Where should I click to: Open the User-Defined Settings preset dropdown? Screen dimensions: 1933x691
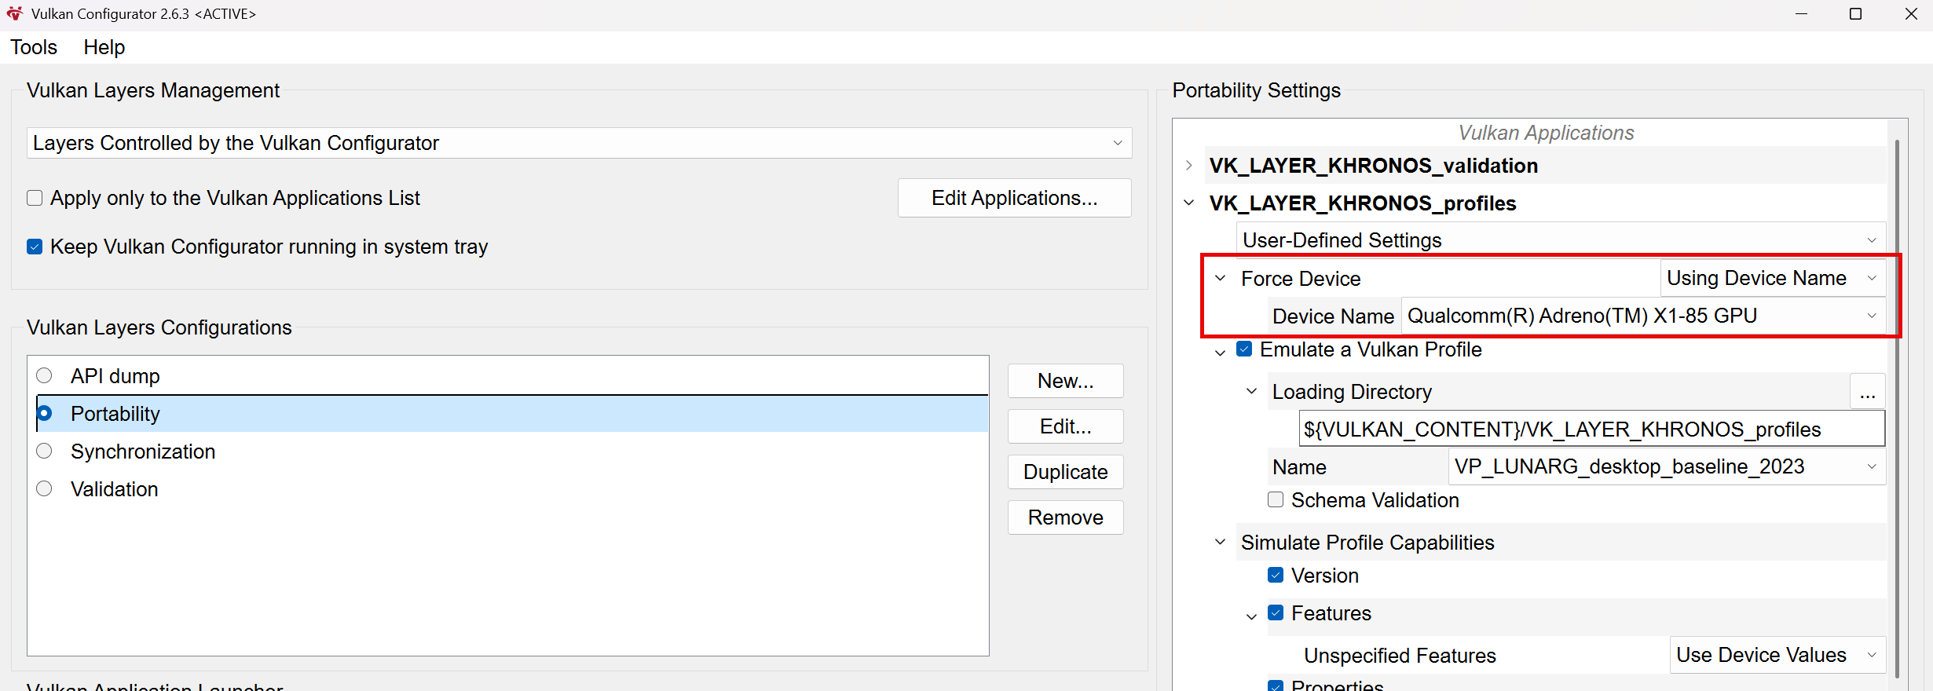click(x=1560, y=240)
